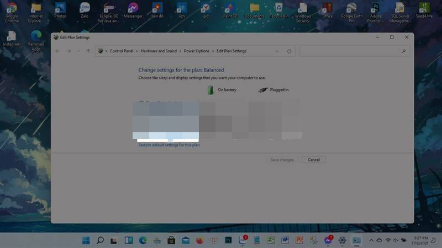Open Word from the taskbar
This screenshot has width=442, height=248.
point(286,240)
